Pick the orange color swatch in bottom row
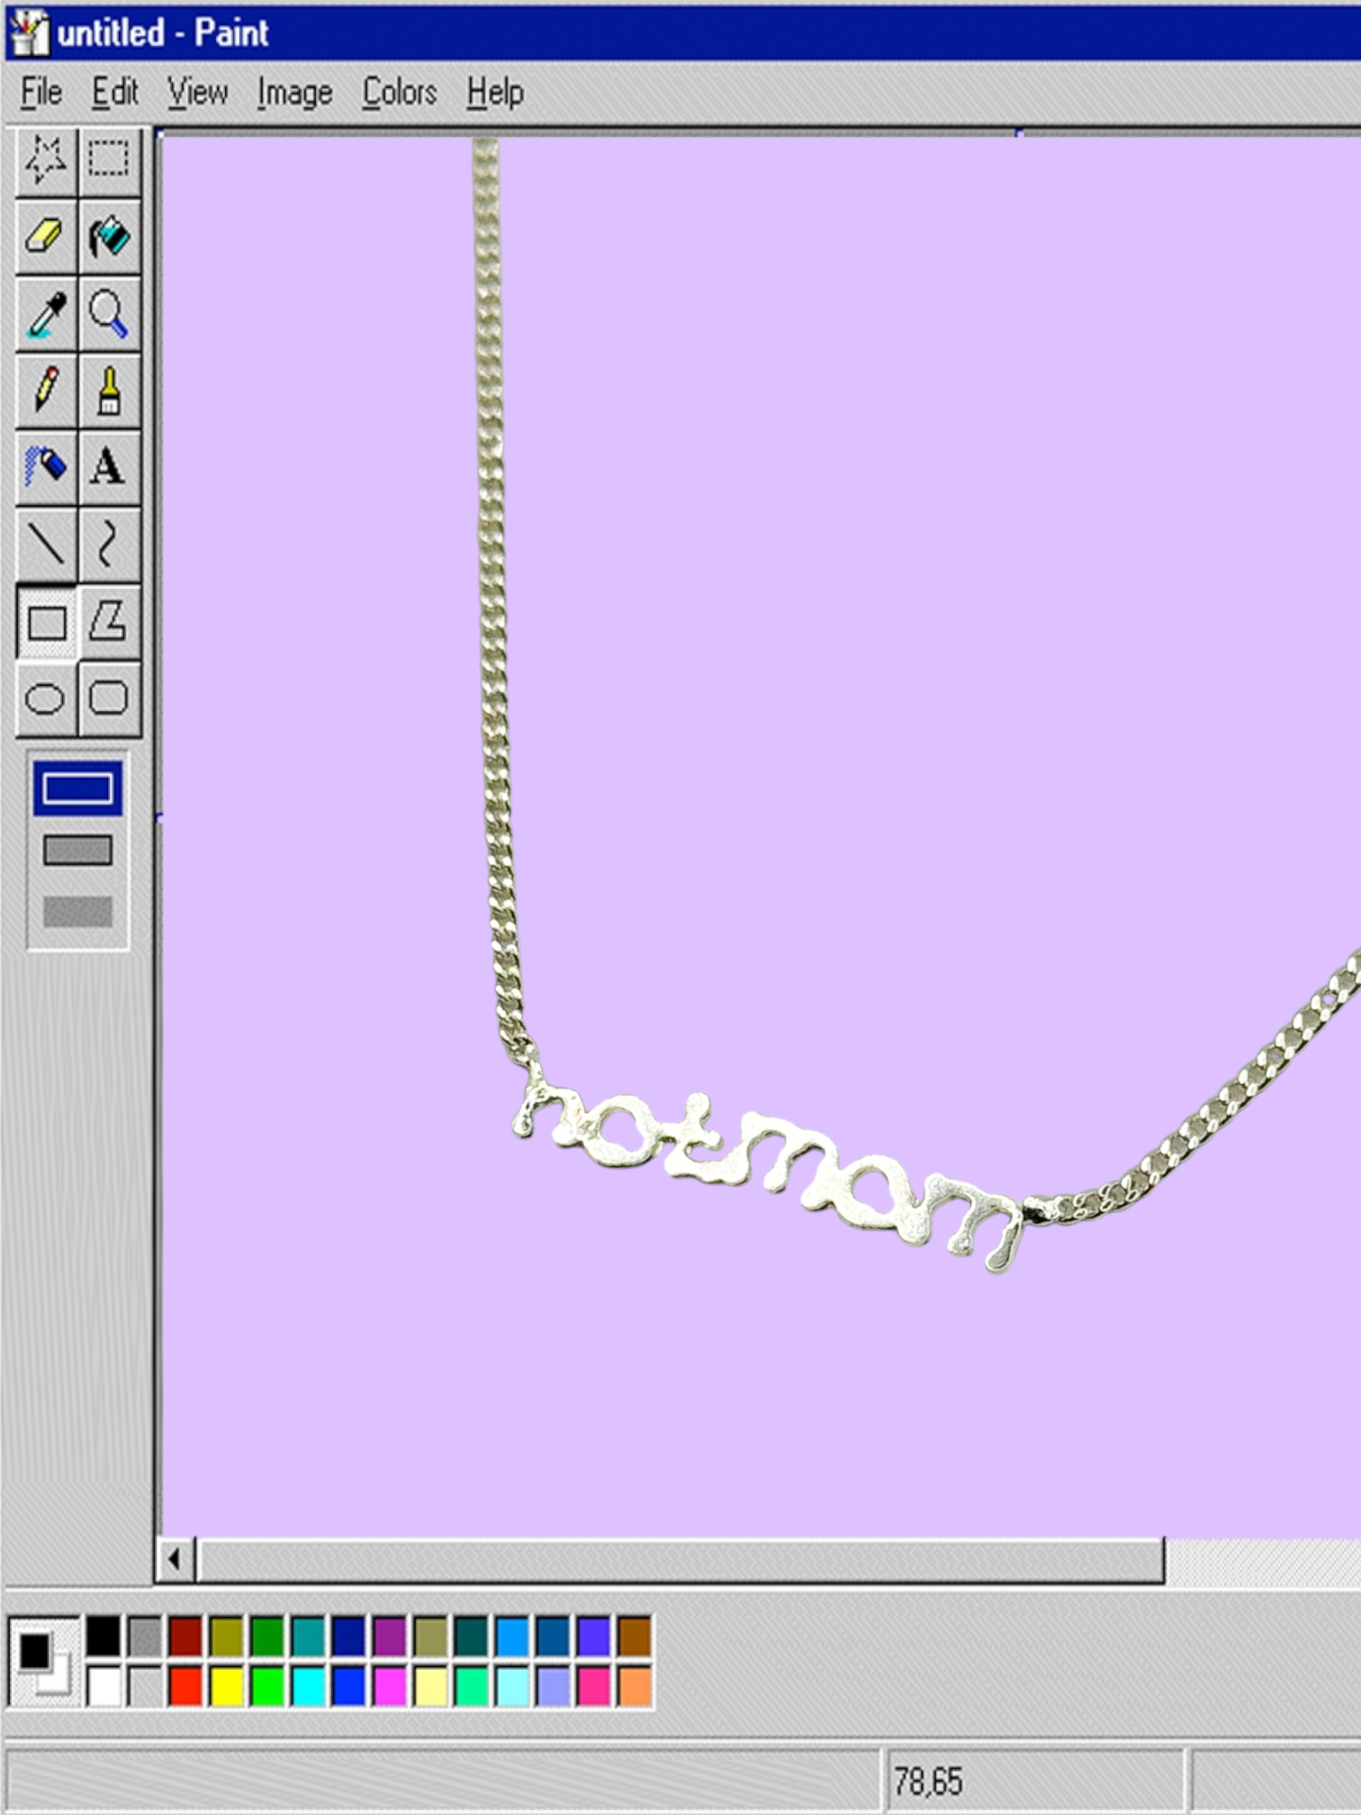The height and width of the screenshot is (1815, 1361). pyautogui.click(x=635, y=1687)
